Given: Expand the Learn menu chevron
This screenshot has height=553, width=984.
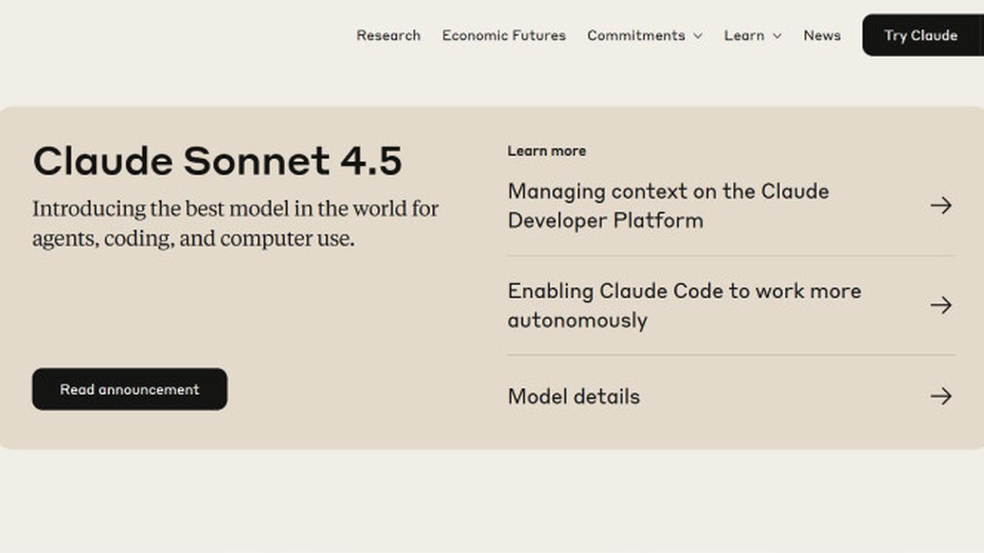Looking at the screenshot, I should pos(777,36).
